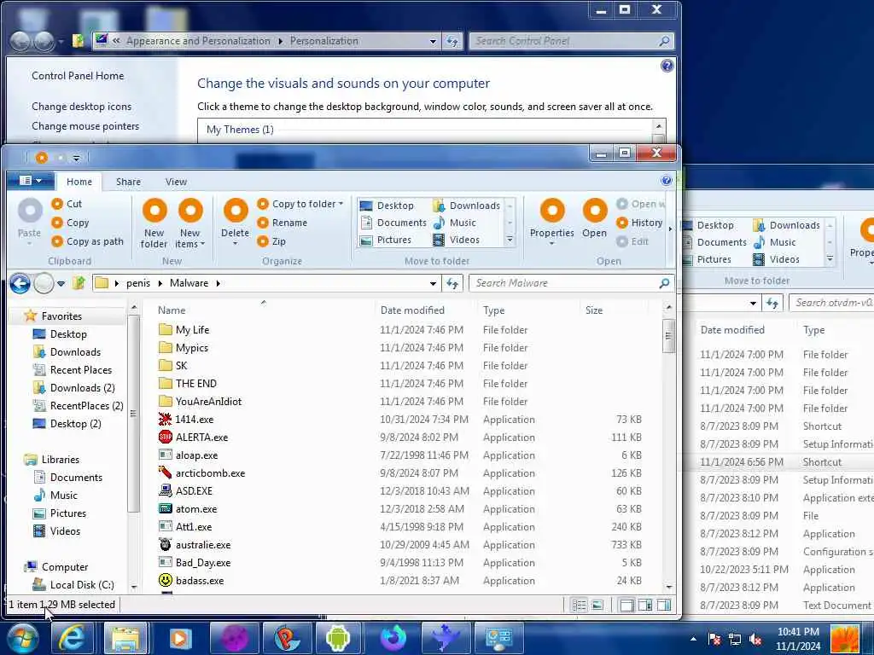Select the THE END folder
The height and width of the screenshot is (655, 874).
[188, 384]
